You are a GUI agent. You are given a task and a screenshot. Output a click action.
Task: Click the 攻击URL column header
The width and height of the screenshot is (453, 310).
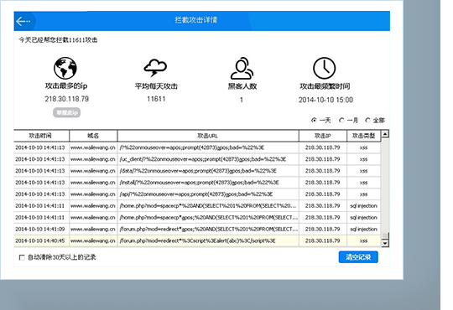coord(208,136)
